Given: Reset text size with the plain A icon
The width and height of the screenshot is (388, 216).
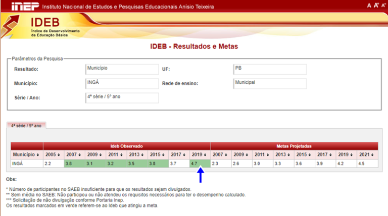Looking at the screenshot, I should pos(369,6).
